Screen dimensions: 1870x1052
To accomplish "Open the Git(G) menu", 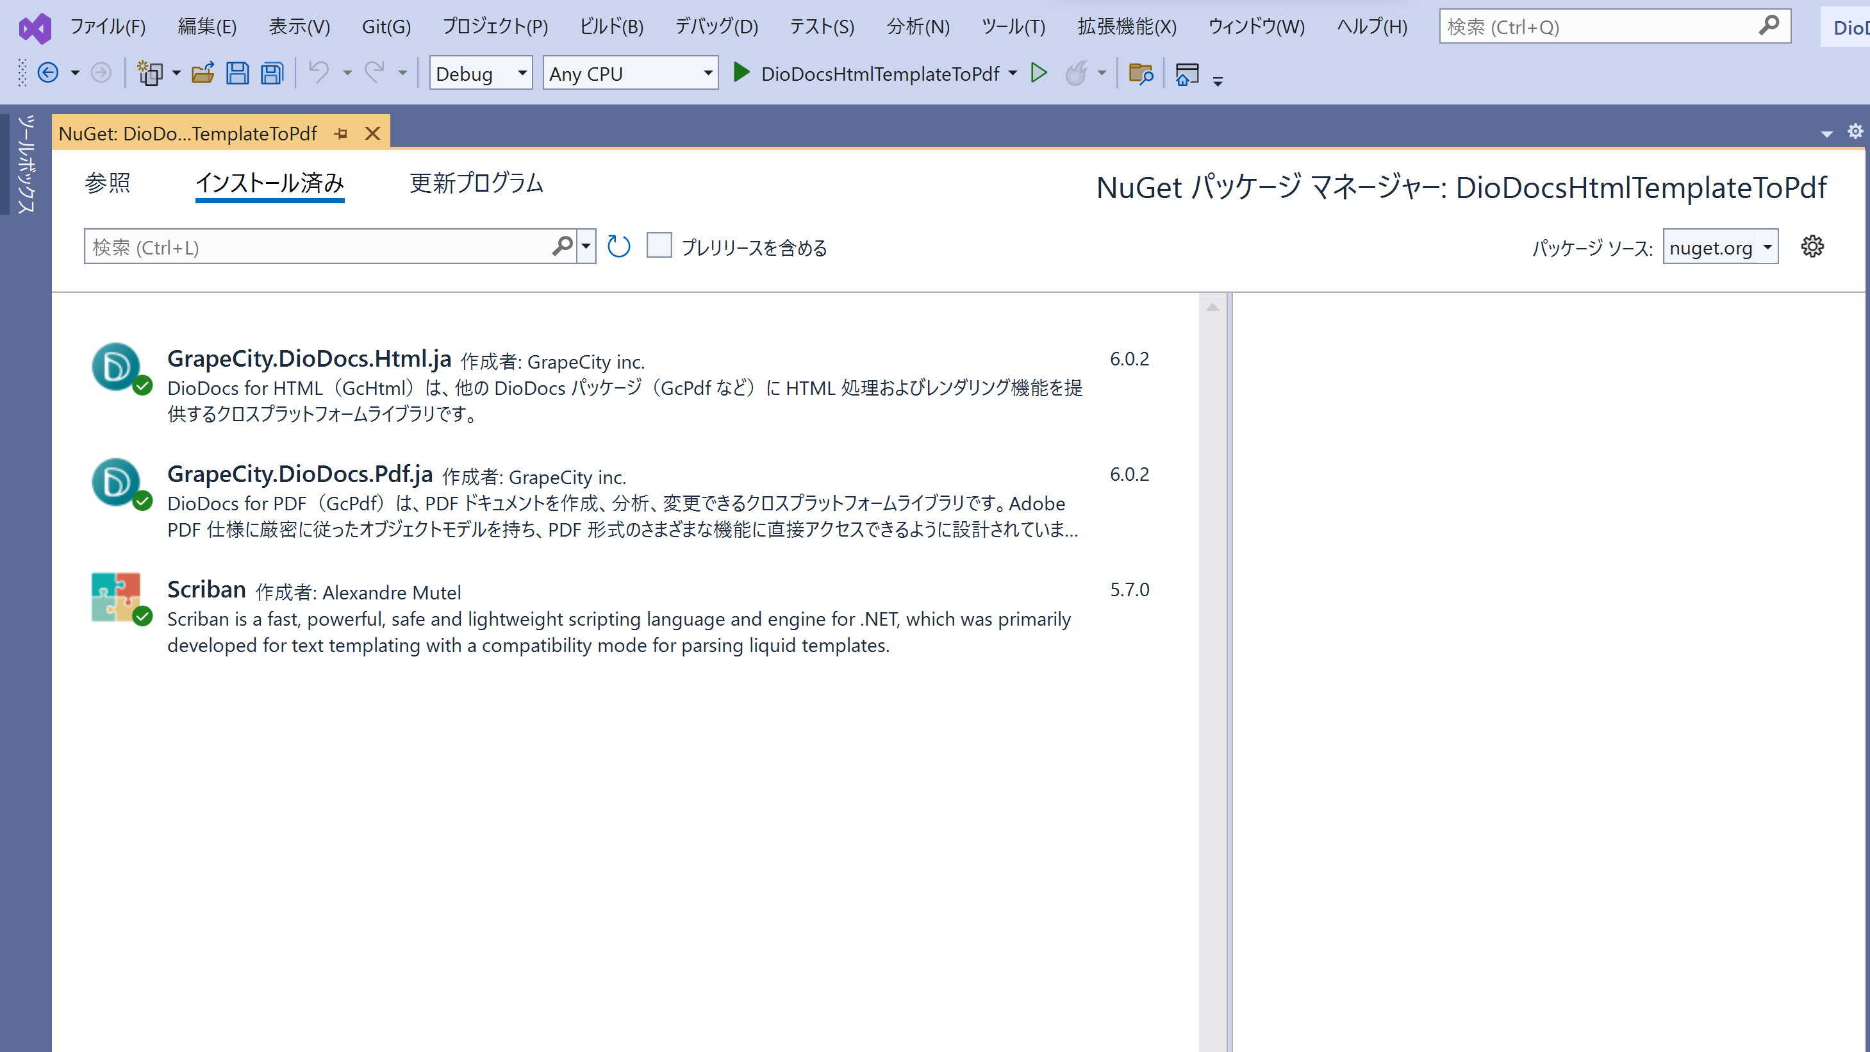I will click(x=386, y=27).
